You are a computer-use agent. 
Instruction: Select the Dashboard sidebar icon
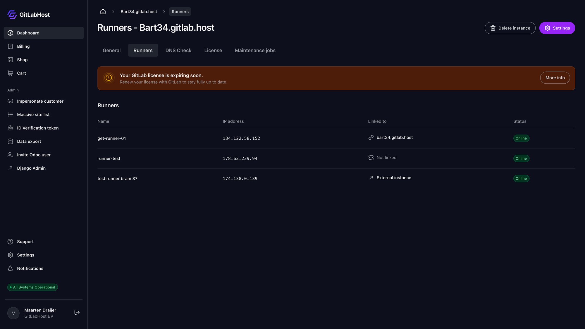pos(10,33)
